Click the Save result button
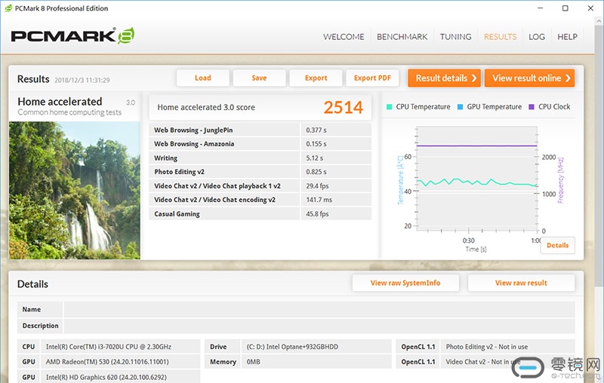The height and width of the screenshot is (383, 604). (259, 78)
